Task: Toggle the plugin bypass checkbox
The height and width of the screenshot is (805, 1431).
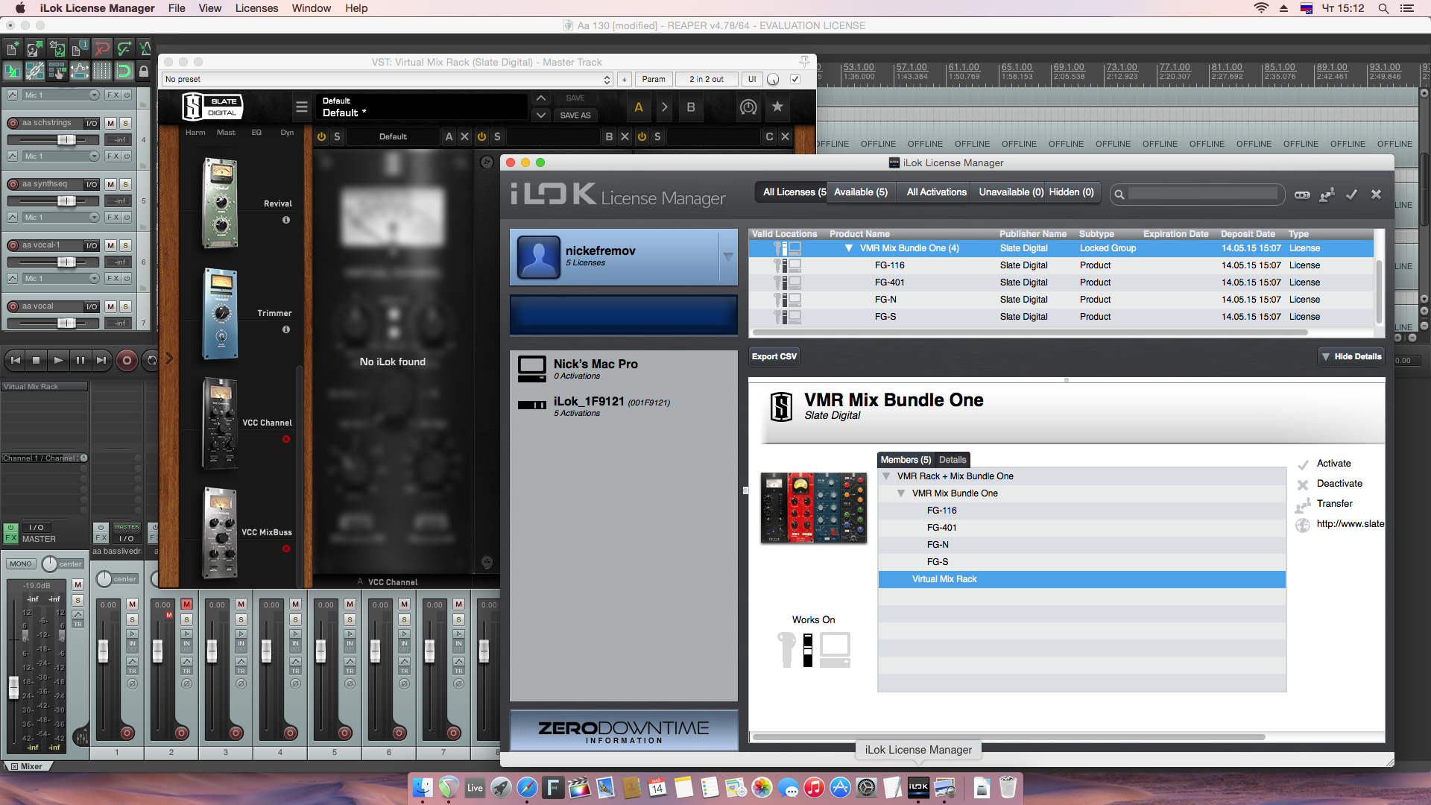Action: point(795,79)
